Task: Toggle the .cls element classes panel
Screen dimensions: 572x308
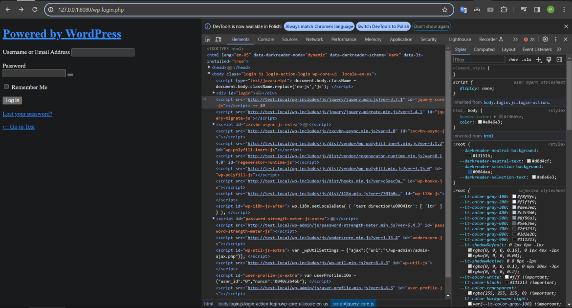Action: click(527, 60)
